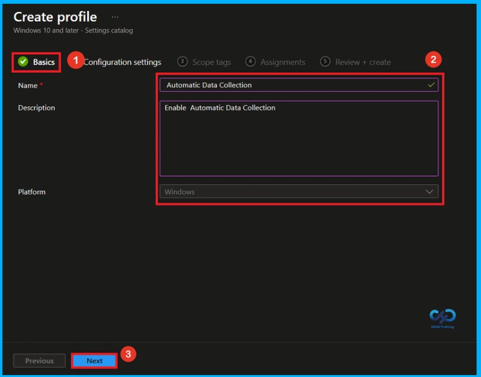Click the Description label text
The image size is (481, 377).
[x=36, y=108]
